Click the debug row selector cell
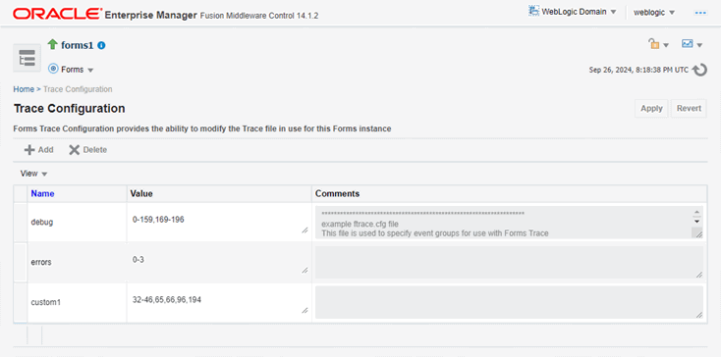This screenshot has height=357, width=721. pyautogui.click(x=21, y=222)
